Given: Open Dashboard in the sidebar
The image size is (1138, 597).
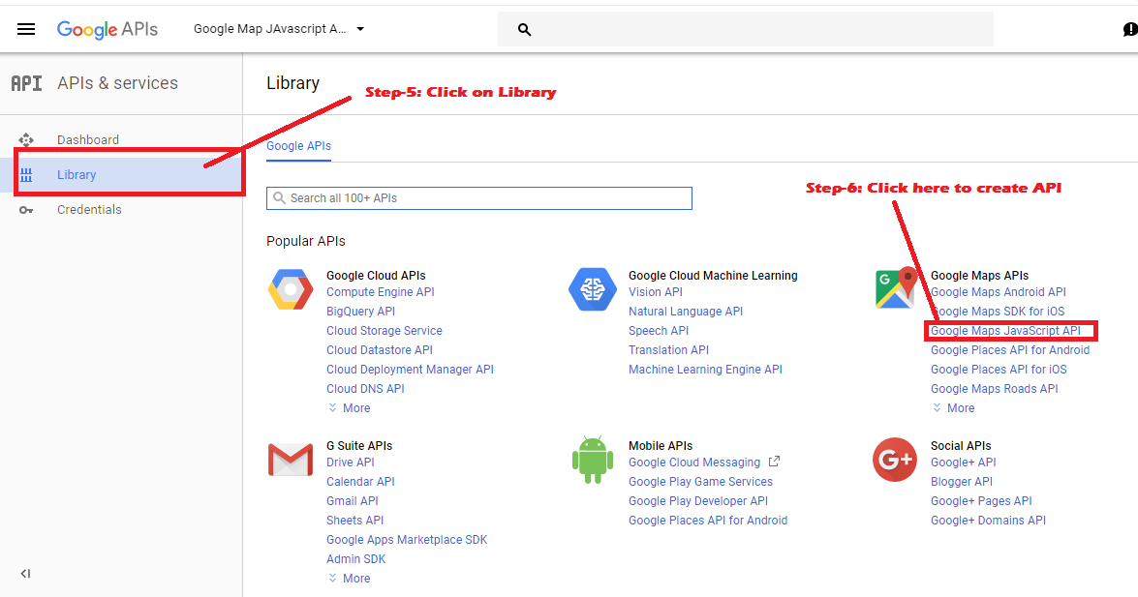Looking at the screenshot, I should (x=88, y=140).
